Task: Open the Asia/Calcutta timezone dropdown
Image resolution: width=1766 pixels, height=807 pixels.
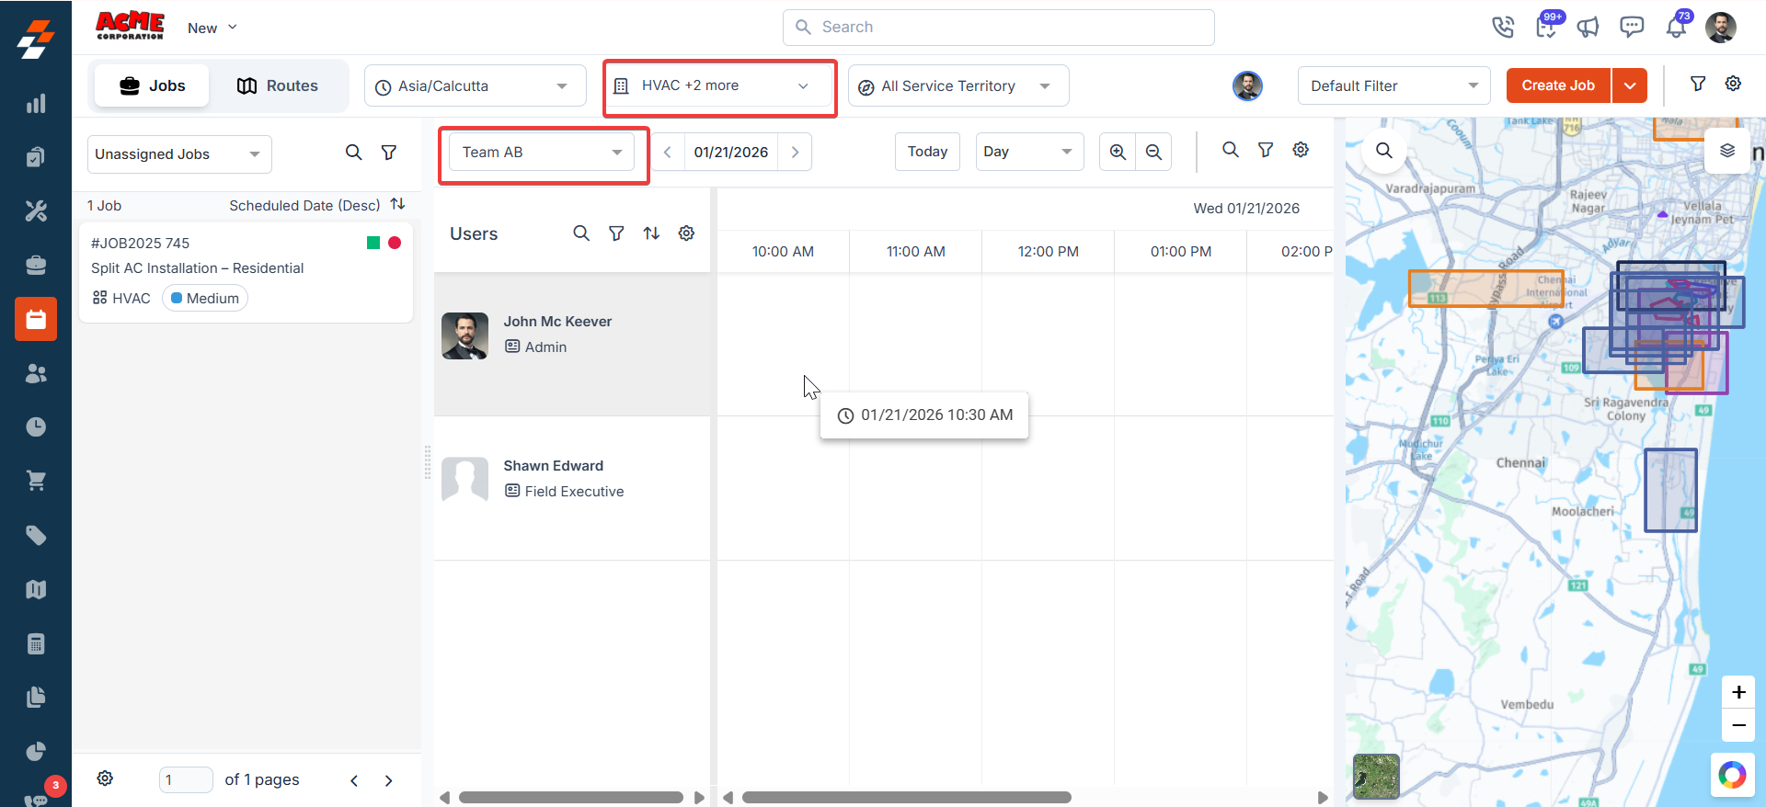Action: coord(476,85)
